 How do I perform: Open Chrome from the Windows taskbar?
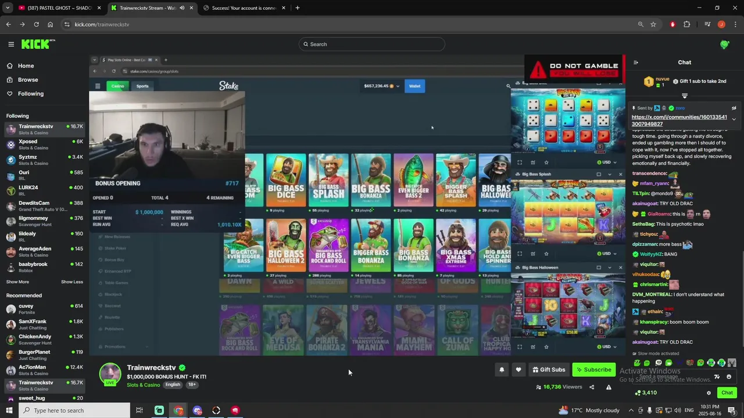(178, 410)
